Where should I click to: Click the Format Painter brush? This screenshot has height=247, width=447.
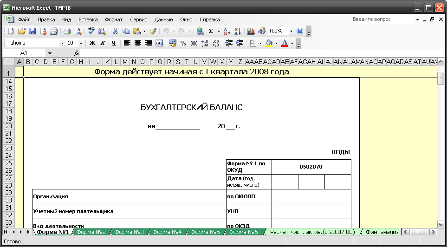pyautogui.click(x=153, y=31)
